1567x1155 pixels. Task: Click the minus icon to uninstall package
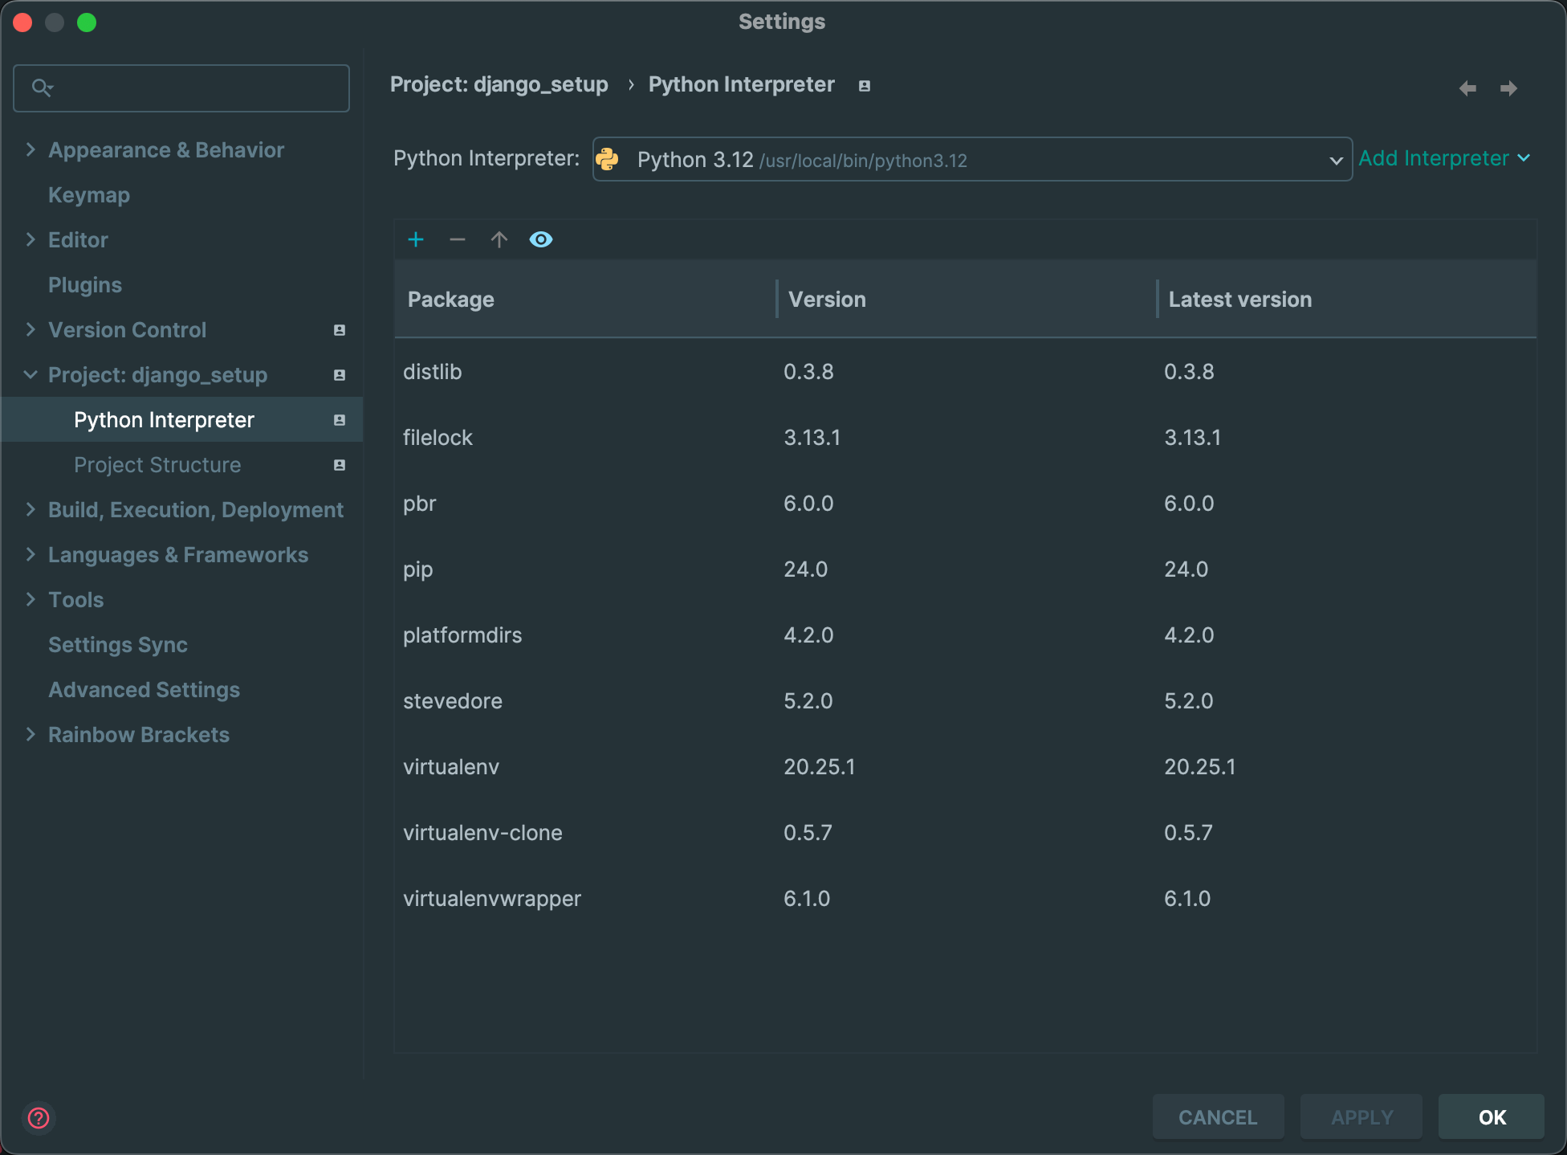click(x=458, y=239)
